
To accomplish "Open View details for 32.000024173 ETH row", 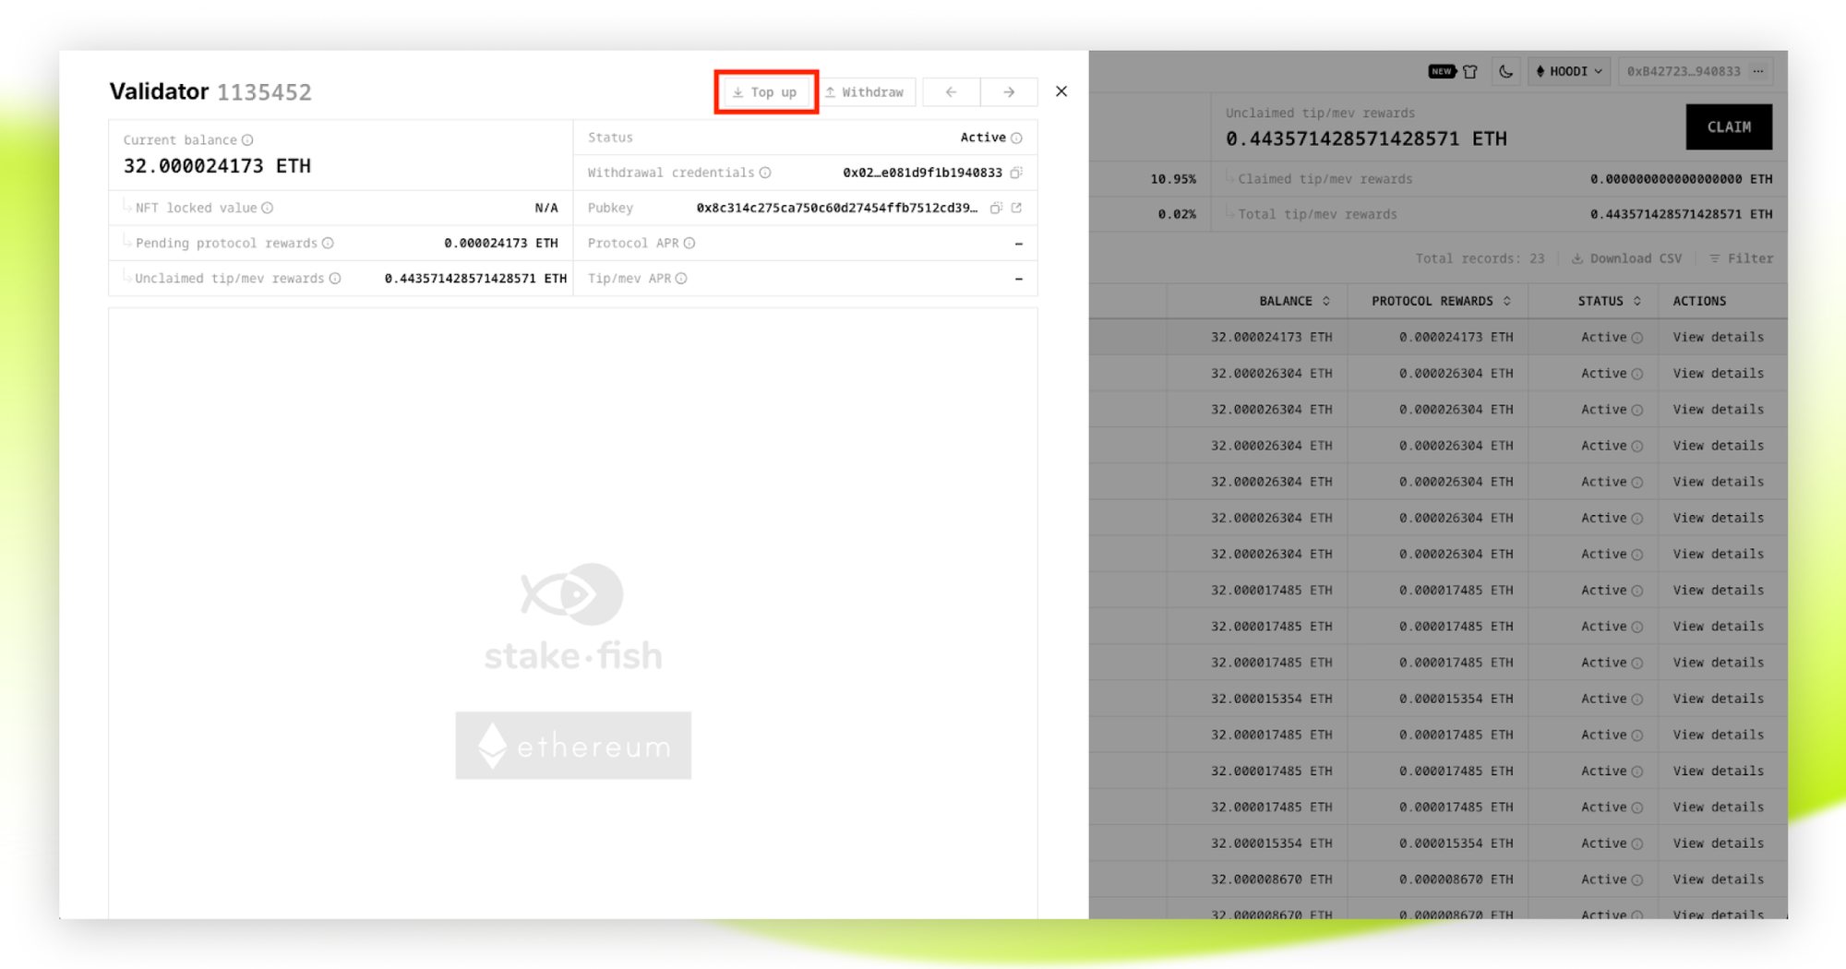I will point(1718,338).
